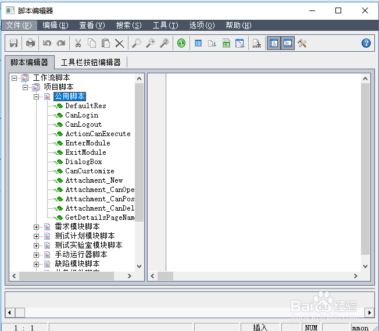379x331 pixels.
Task: Click the document check syntax icon
Action: point(257,43)
